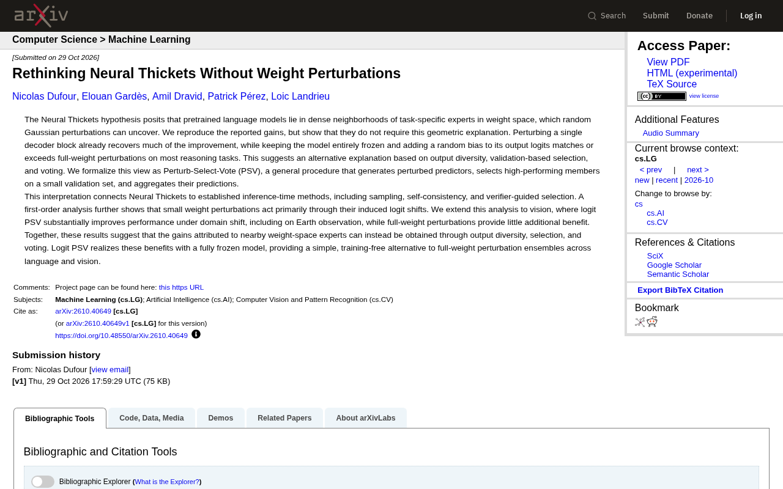This screenshot has height=489, width=783.
Task: Open the Code, Data, Media tab
Action: (x=152, y=418)
